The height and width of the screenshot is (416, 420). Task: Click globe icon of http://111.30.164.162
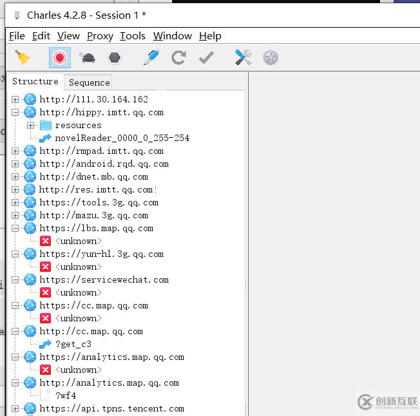tap(30, 99)
